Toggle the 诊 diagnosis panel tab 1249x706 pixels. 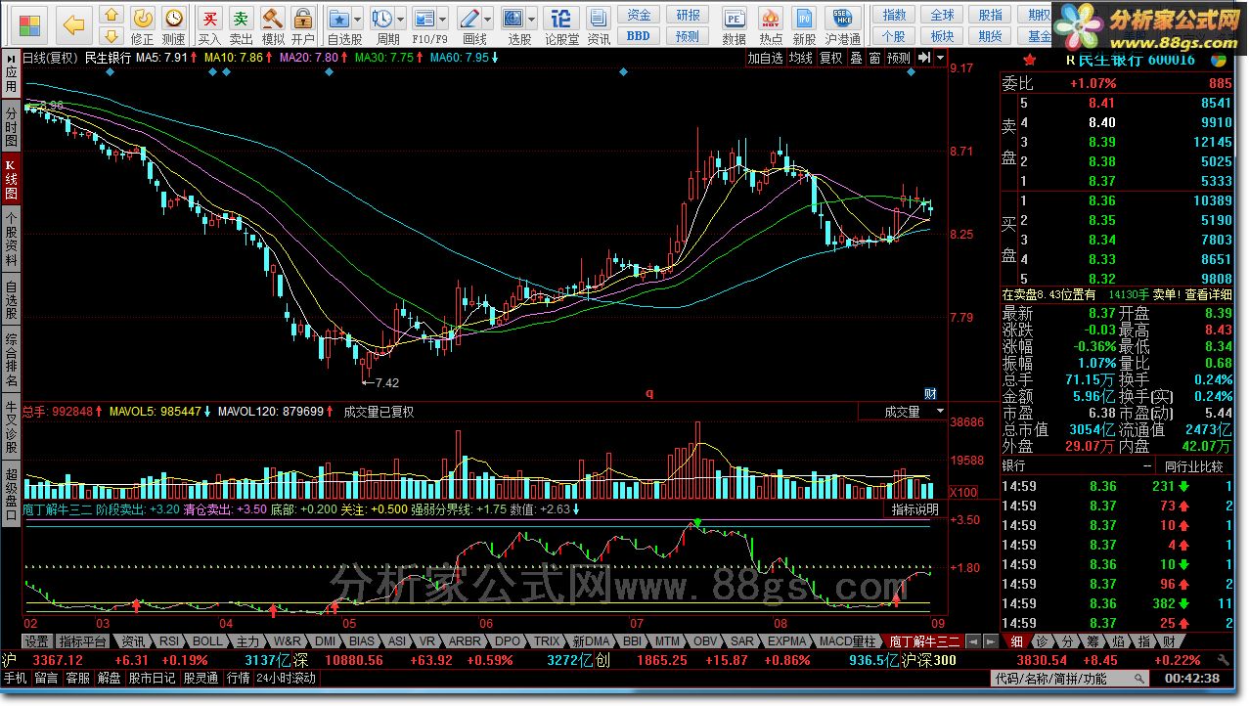coord(1043,641)
